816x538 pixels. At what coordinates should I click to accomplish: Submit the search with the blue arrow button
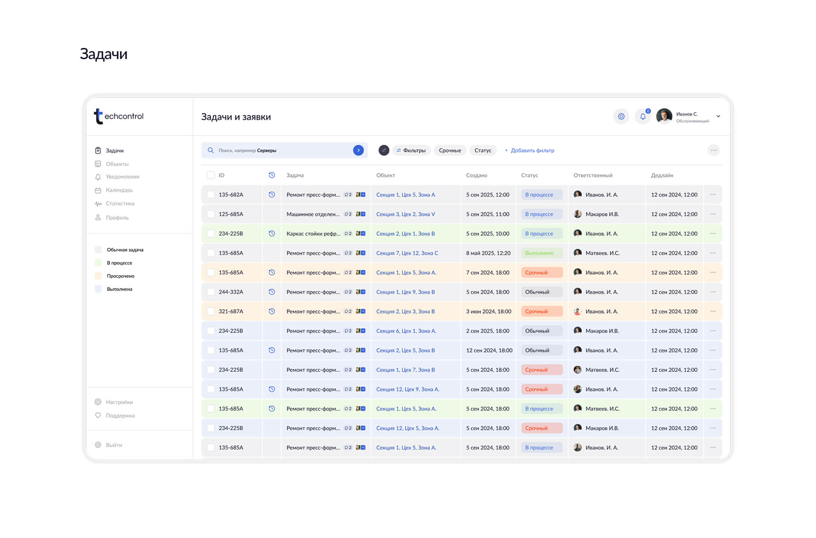click(x=358, y=150)
